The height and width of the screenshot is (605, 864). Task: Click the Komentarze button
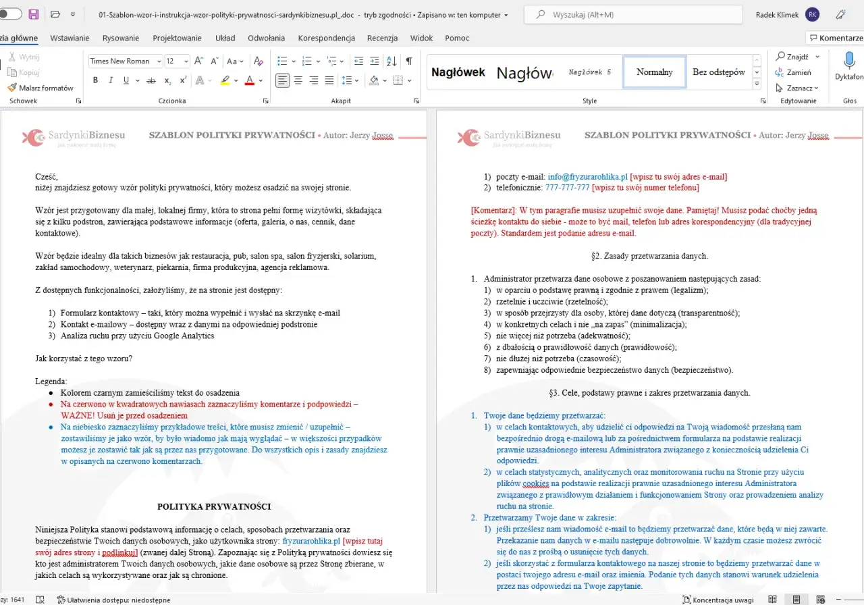point(836,38)
